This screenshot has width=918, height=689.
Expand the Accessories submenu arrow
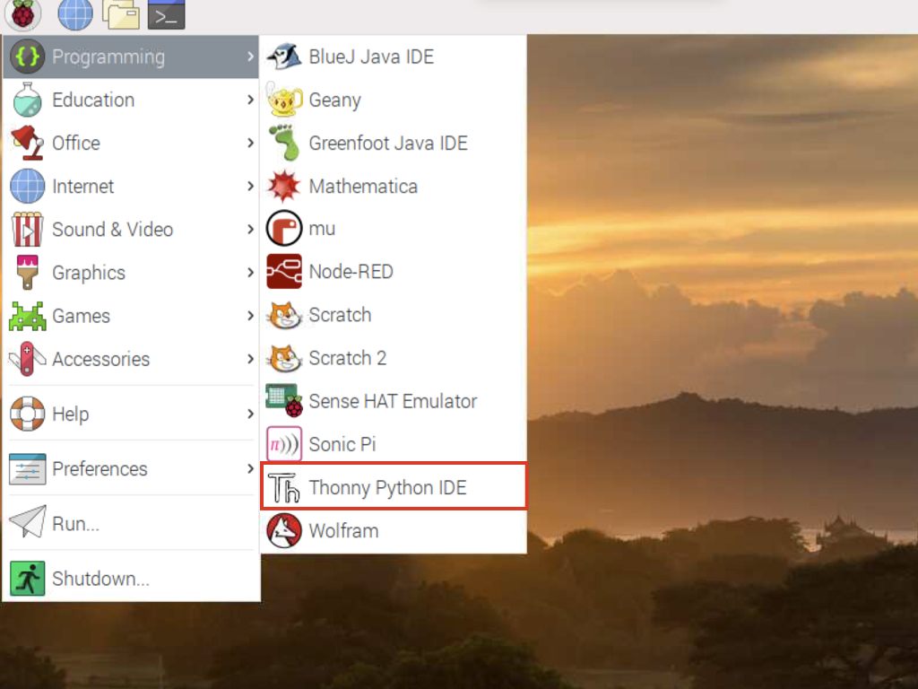pos(250,359)
